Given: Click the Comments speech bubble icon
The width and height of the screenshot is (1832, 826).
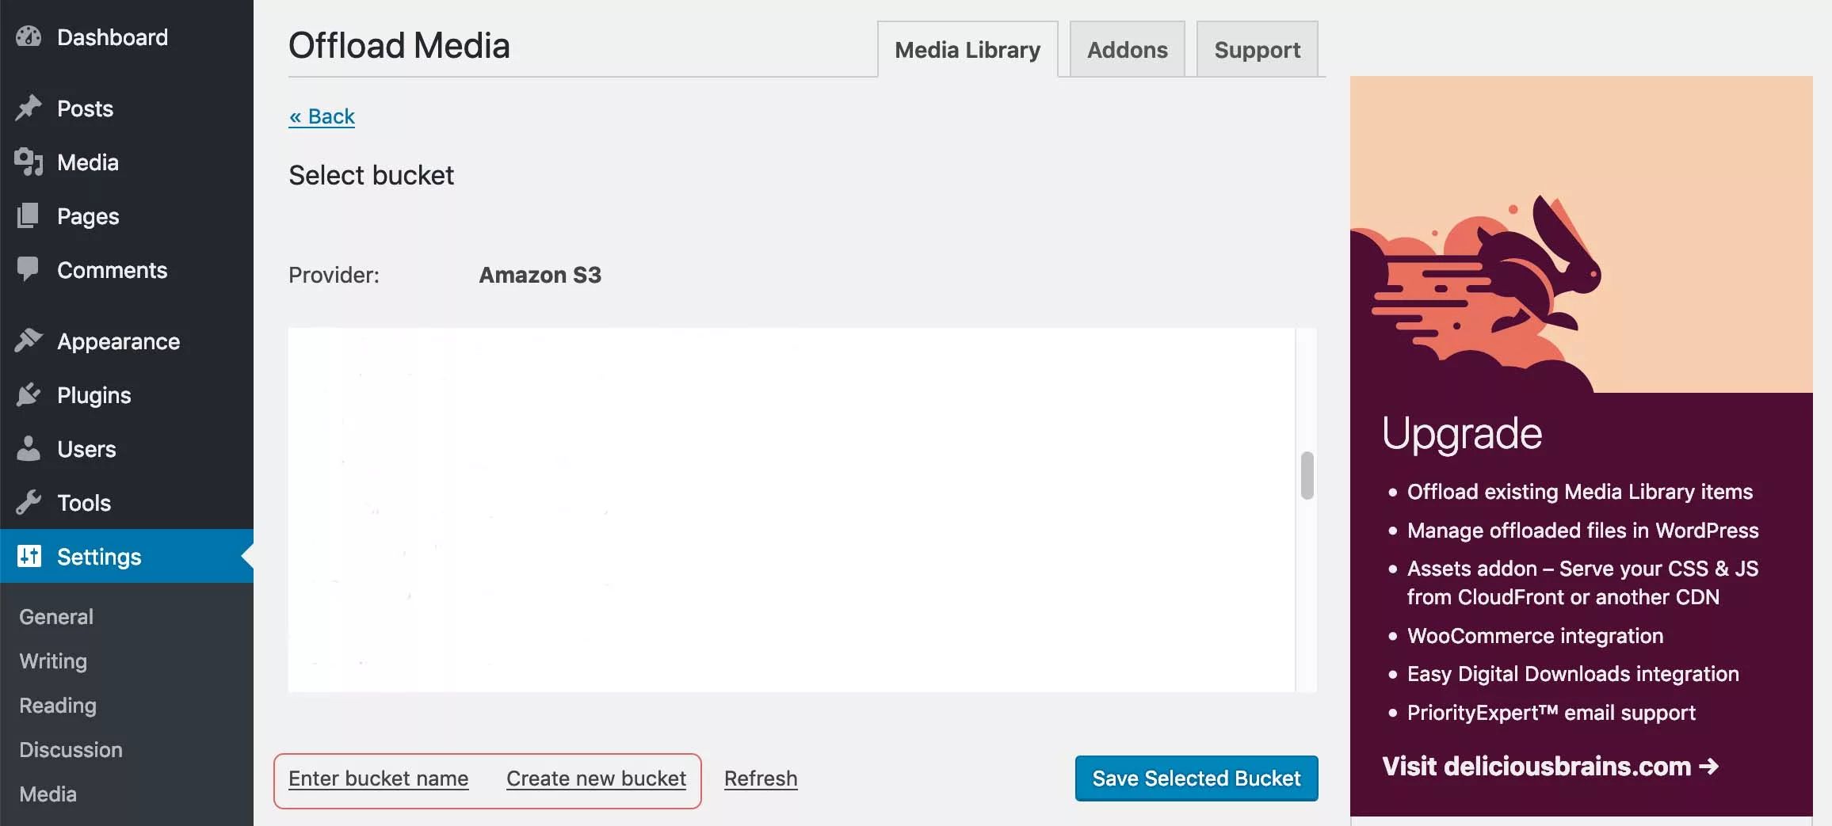Looking at the screenshot, I should [29, 270].
